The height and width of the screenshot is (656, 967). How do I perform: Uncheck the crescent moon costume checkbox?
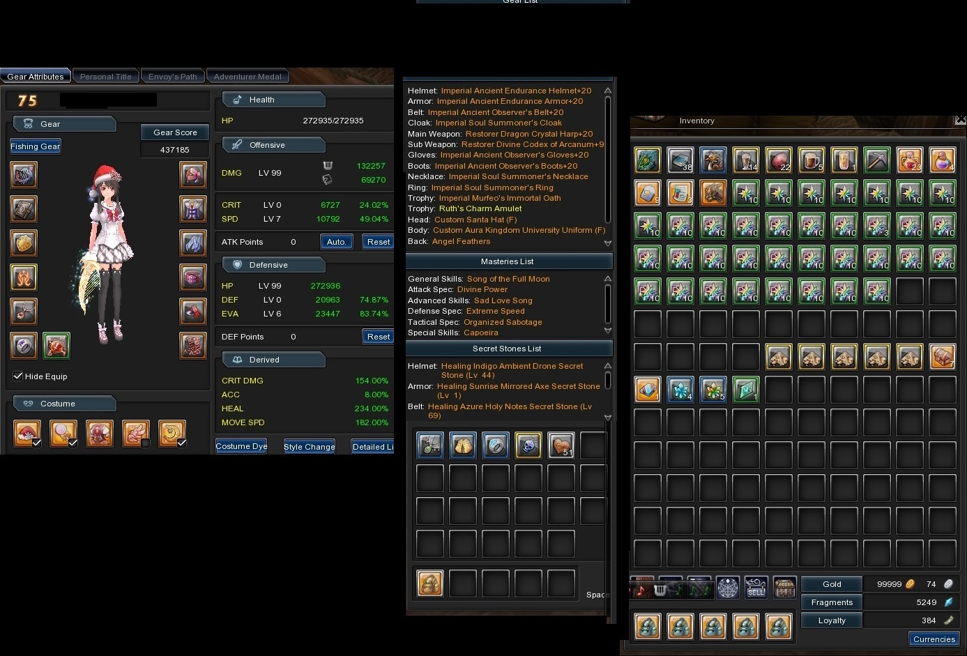182,443
